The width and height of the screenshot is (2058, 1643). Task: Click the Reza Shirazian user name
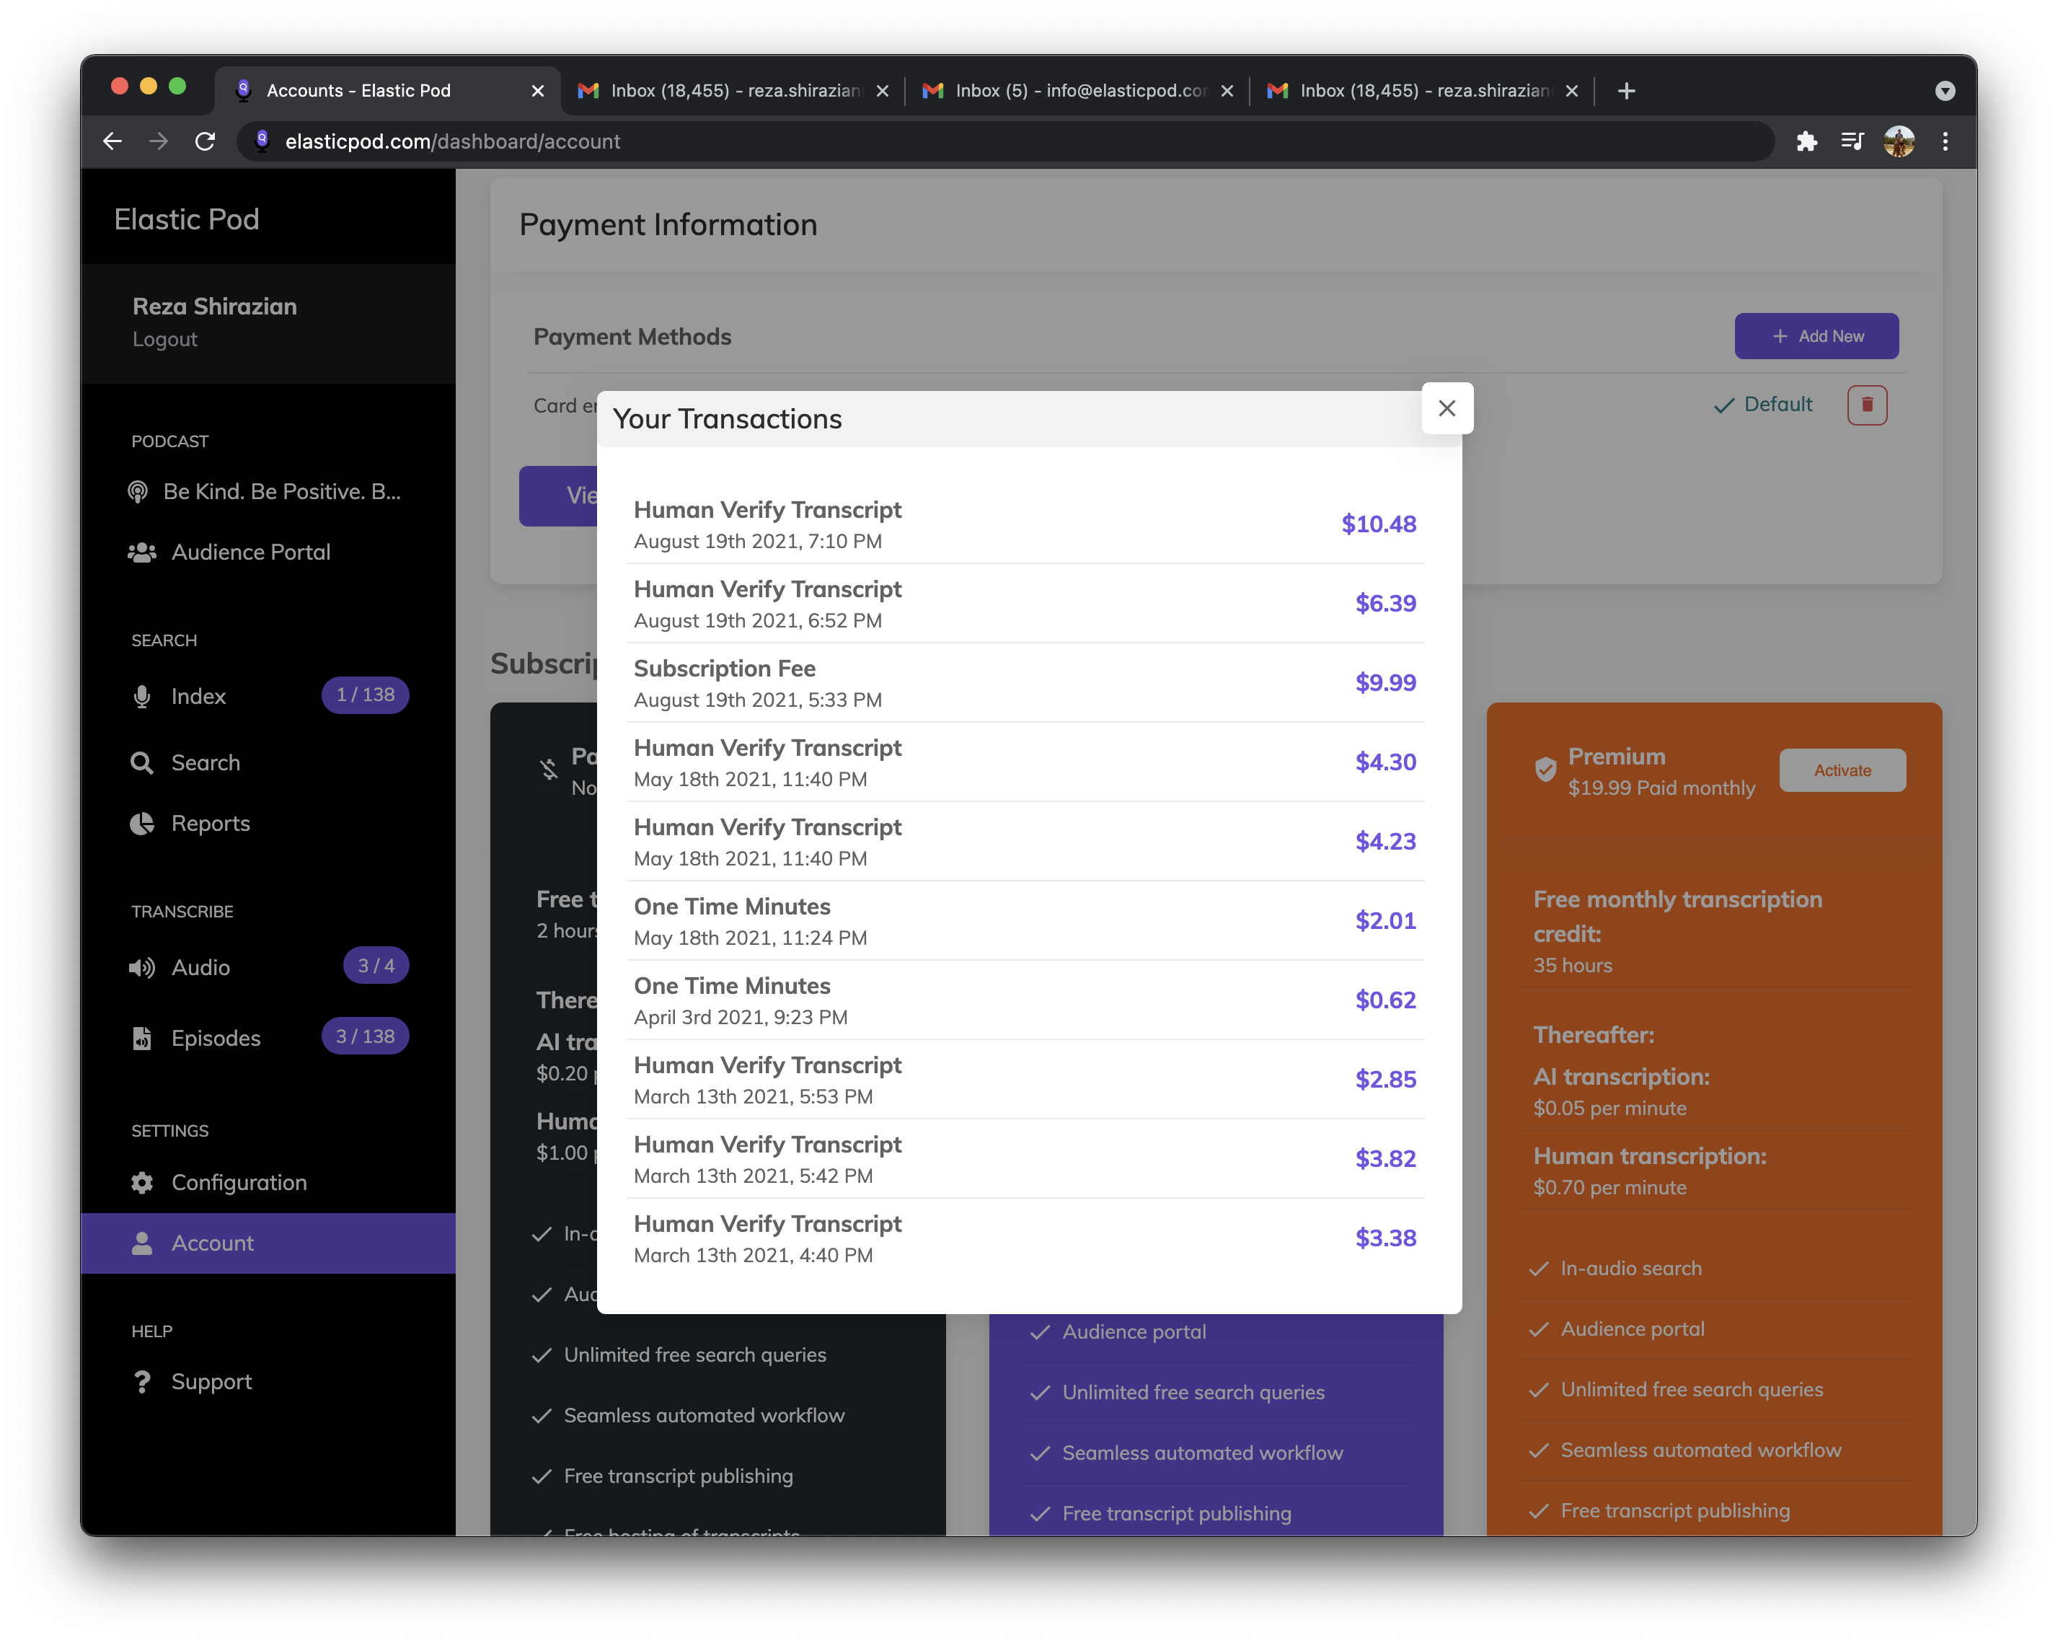pos(215,307)
